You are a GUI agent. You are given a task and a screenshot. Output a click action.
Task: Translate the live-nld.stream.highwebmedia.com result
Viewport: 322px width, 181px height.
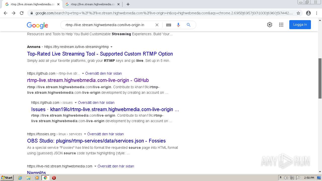[116, 166]
